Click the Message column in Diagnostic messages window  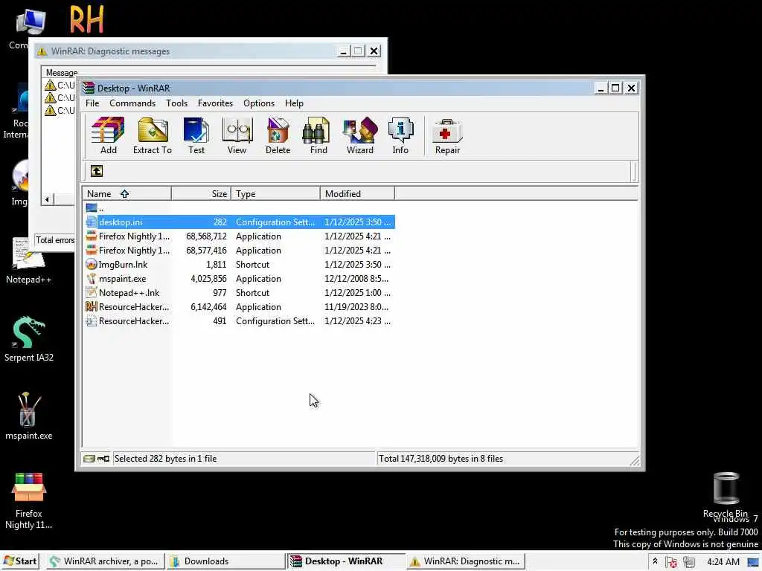pyautogui.click(x=62, y=73)
